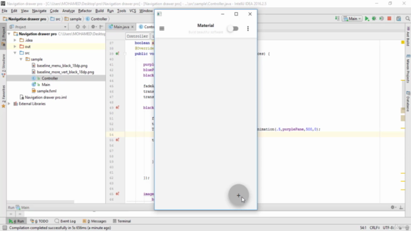Open the Build menu
This screenshot has width=411, height=231.
(100, 11)
